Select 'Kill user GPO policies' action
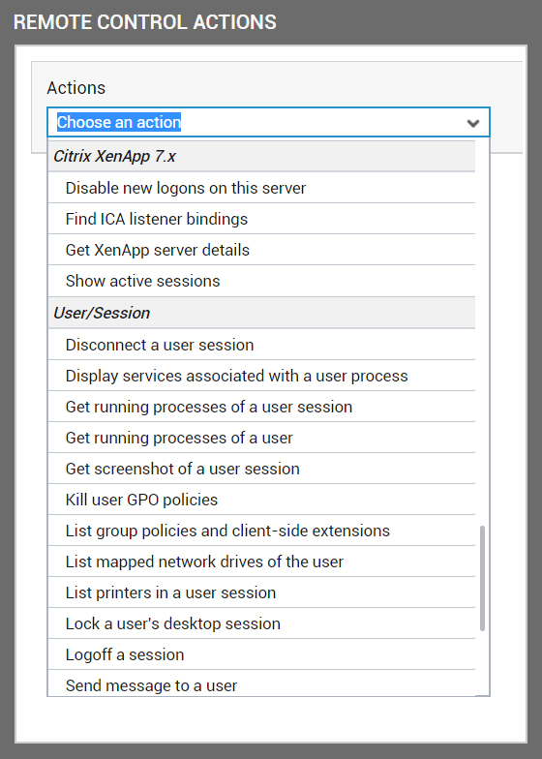This screenshot has width=542, height=759. 261,500
